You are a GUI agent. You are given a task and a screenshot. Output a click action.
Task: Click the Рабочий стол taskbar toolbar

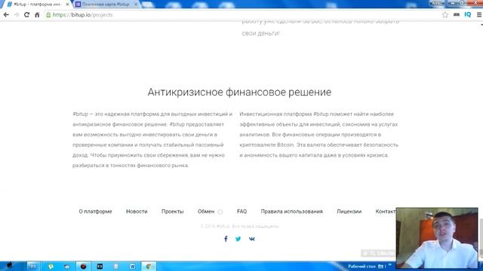[361, 266]
